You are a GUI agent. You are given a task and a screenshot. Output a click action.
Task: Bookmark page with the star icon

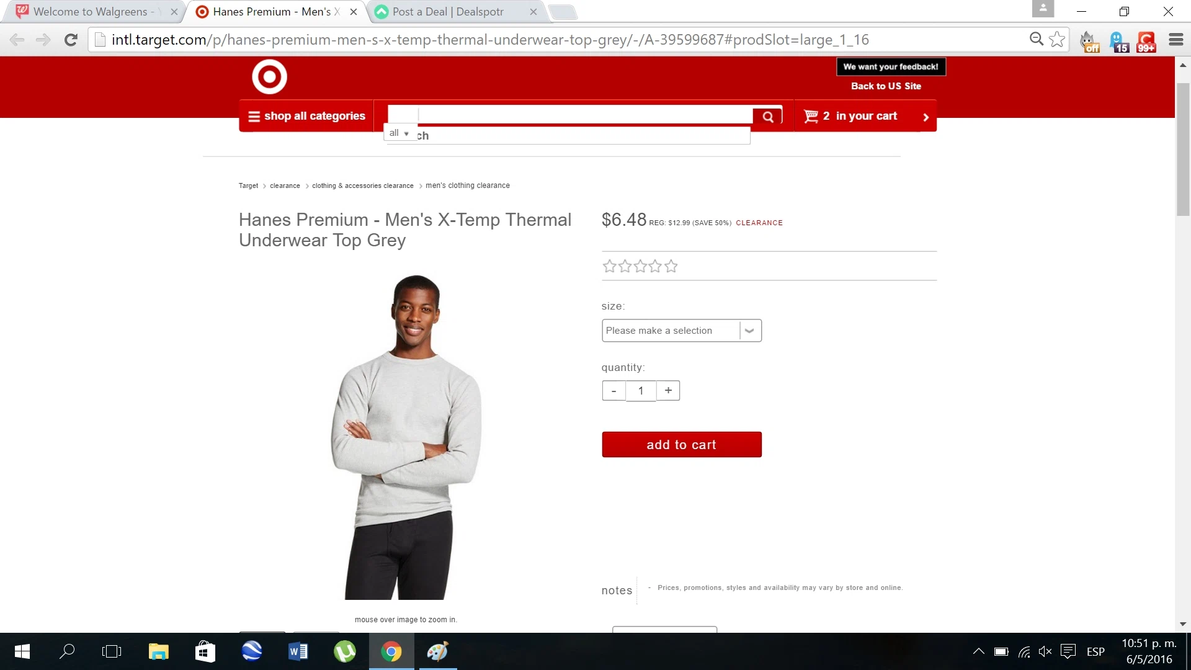pos(1057,40)
